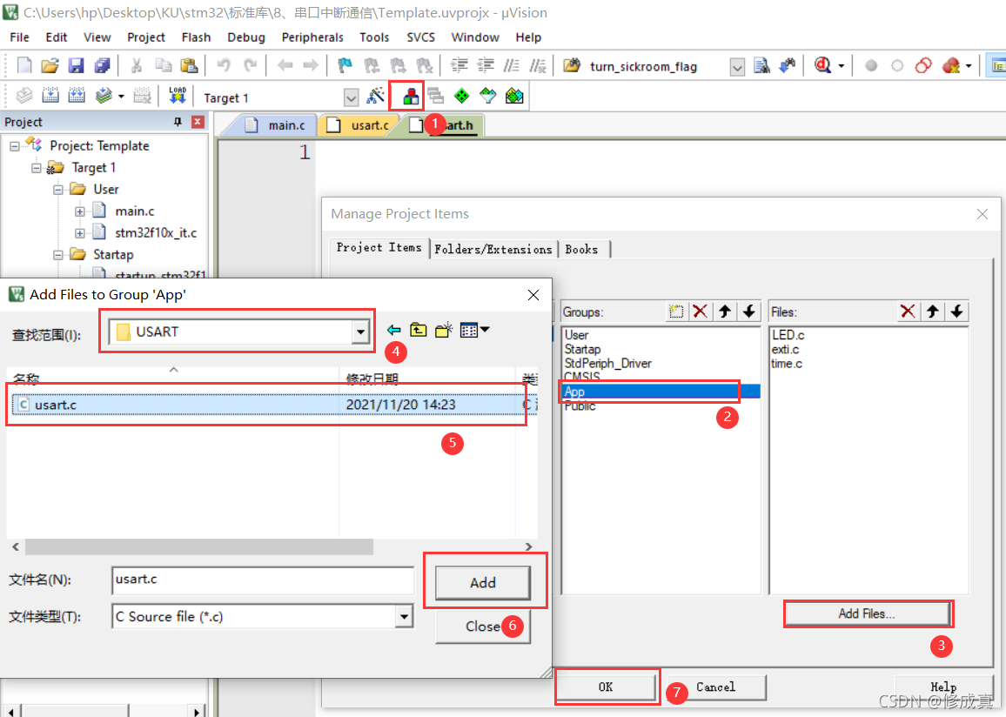Click the horizontal scrollbar in the file list
The height and width of the screenshot is (717, 1006).
[199, 546]
